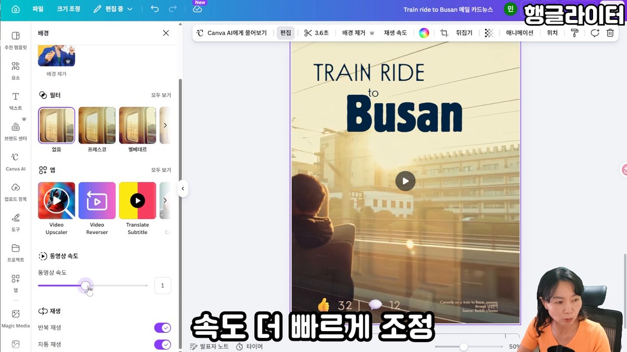Click the 3.6초 trim scissors button

pos(317,33)
